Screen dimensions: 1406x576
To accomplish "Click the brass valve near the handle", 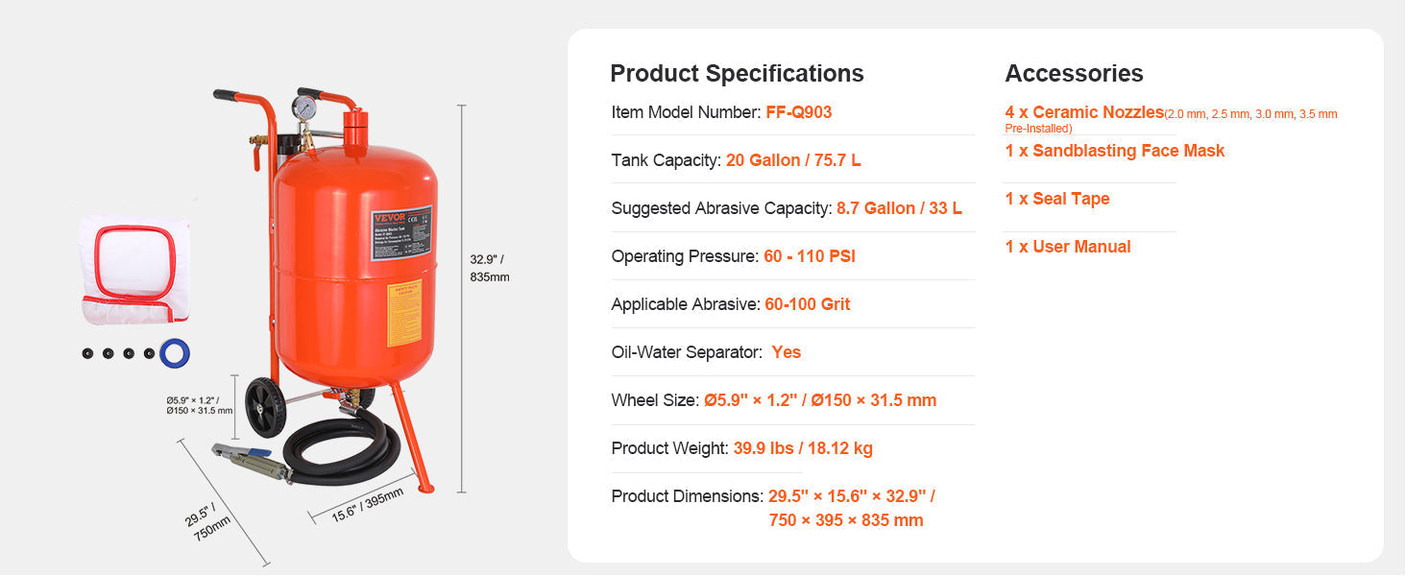I will coord(256,140).
